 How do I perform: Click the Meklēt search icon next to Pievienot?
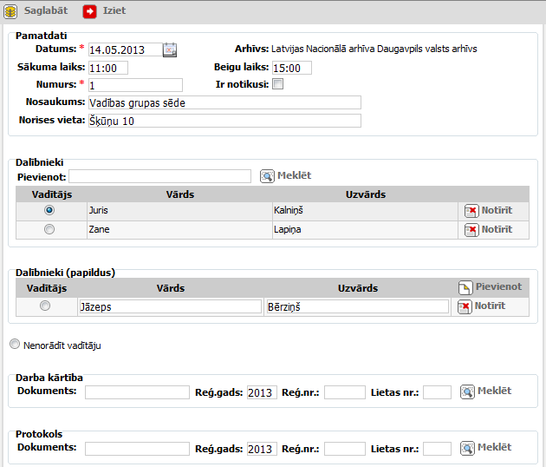point(267,176)
